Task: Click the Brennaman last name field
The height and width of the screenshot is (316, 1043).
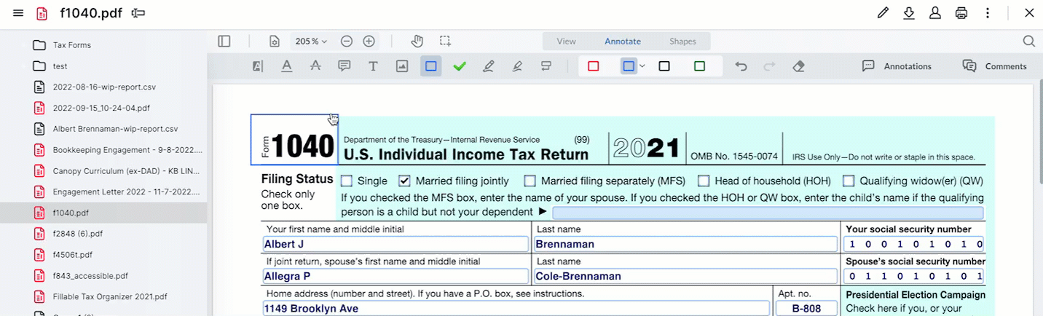Action: click(685, 244)
